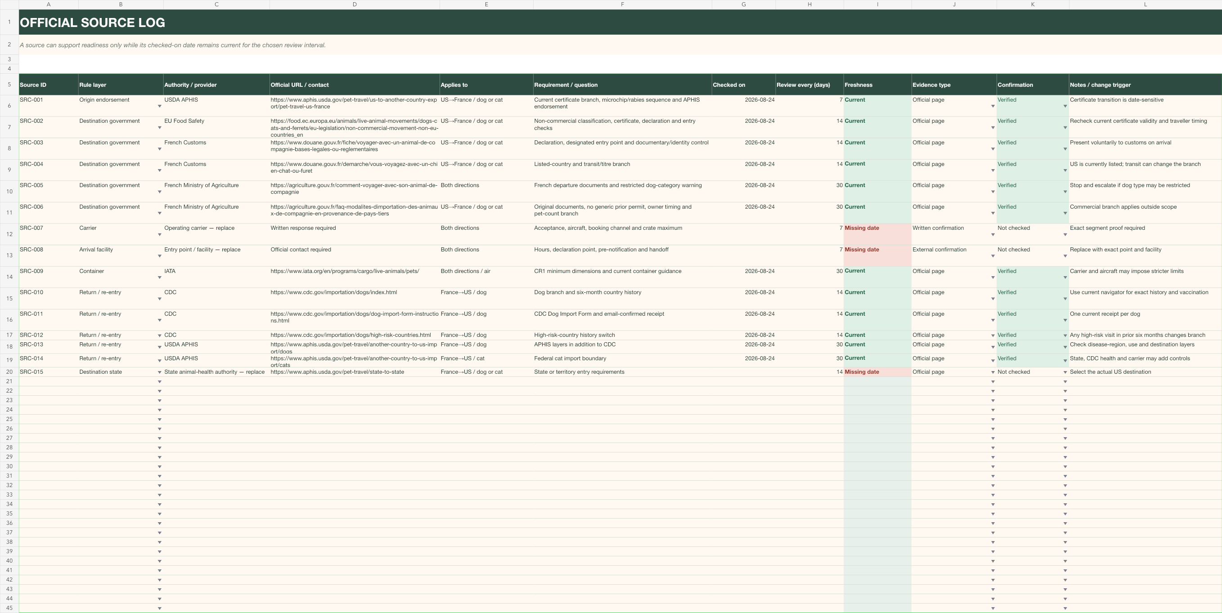Open Confirmation dropdown in row 45

(x=1065, y=608)
